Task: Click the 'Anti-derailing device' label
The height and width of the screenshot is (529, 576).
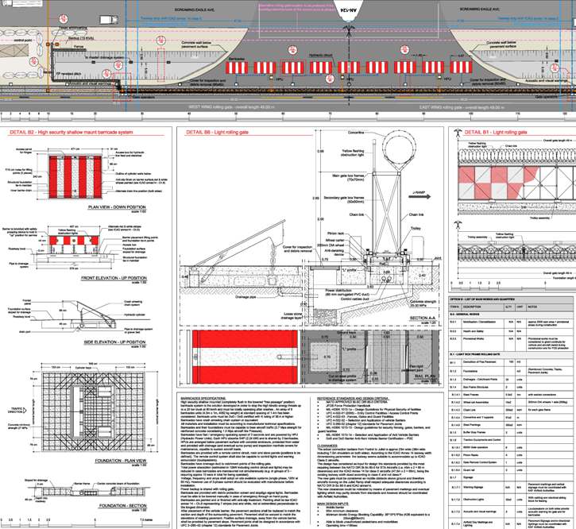Action: coord(334,253)
